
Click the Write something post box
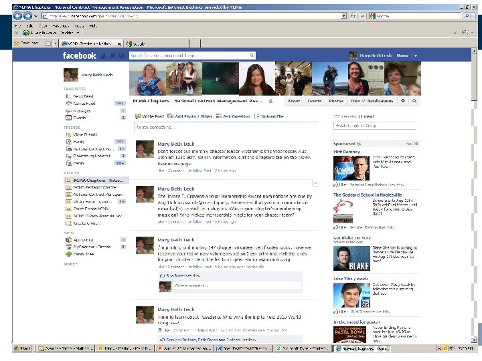coord(226,127)
